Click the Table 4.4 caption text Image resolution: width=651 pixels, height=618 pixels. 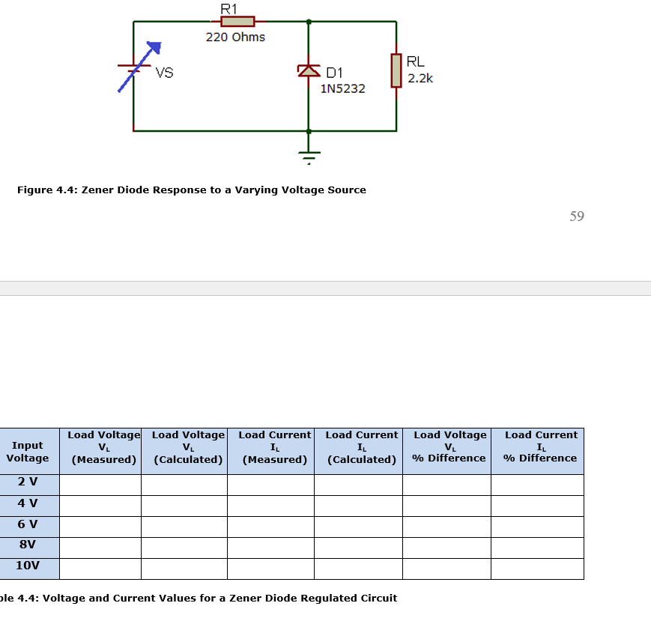[x=199, y=598]
